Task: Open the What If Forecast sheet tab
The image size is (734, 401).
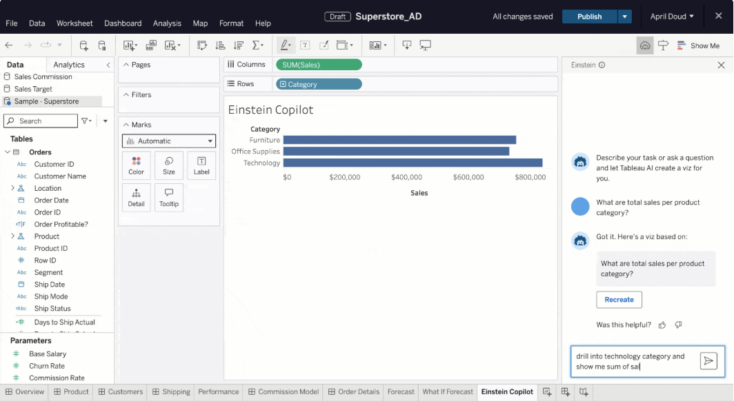Action: [447, 391]
